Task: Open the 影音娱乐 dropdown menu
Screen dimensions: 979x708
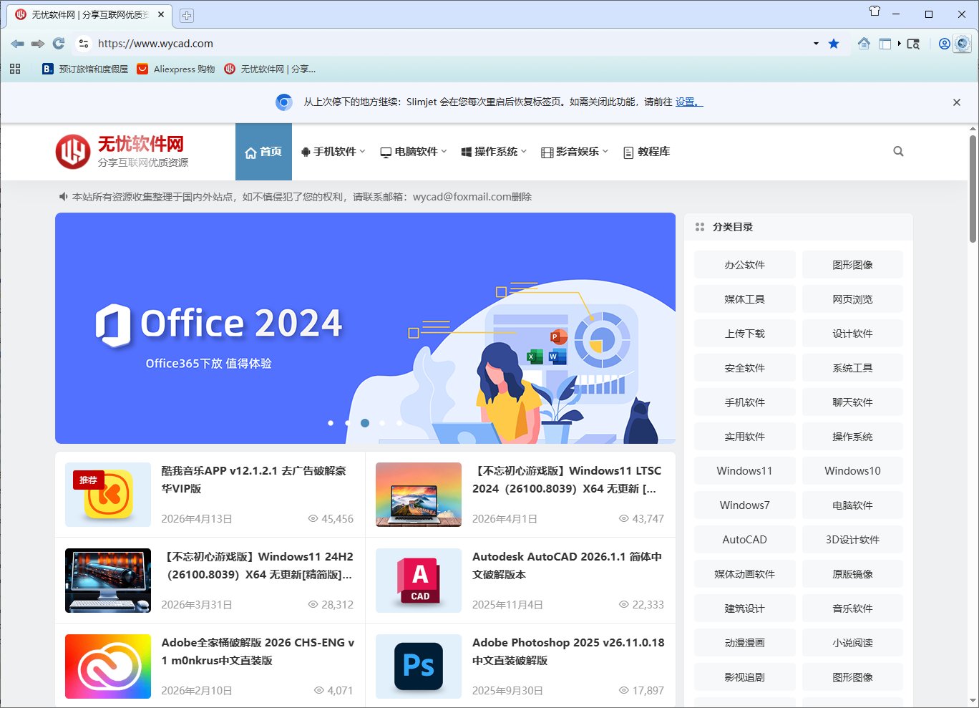Action: point(573,151)
